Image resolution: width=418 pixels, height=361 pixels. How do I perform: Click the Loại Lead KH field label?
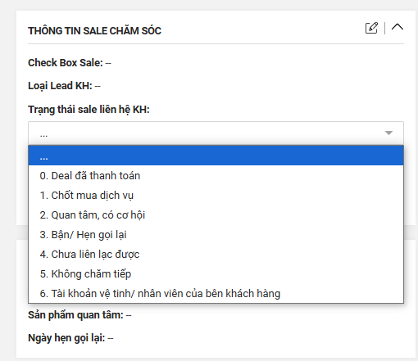pos(60,86)
